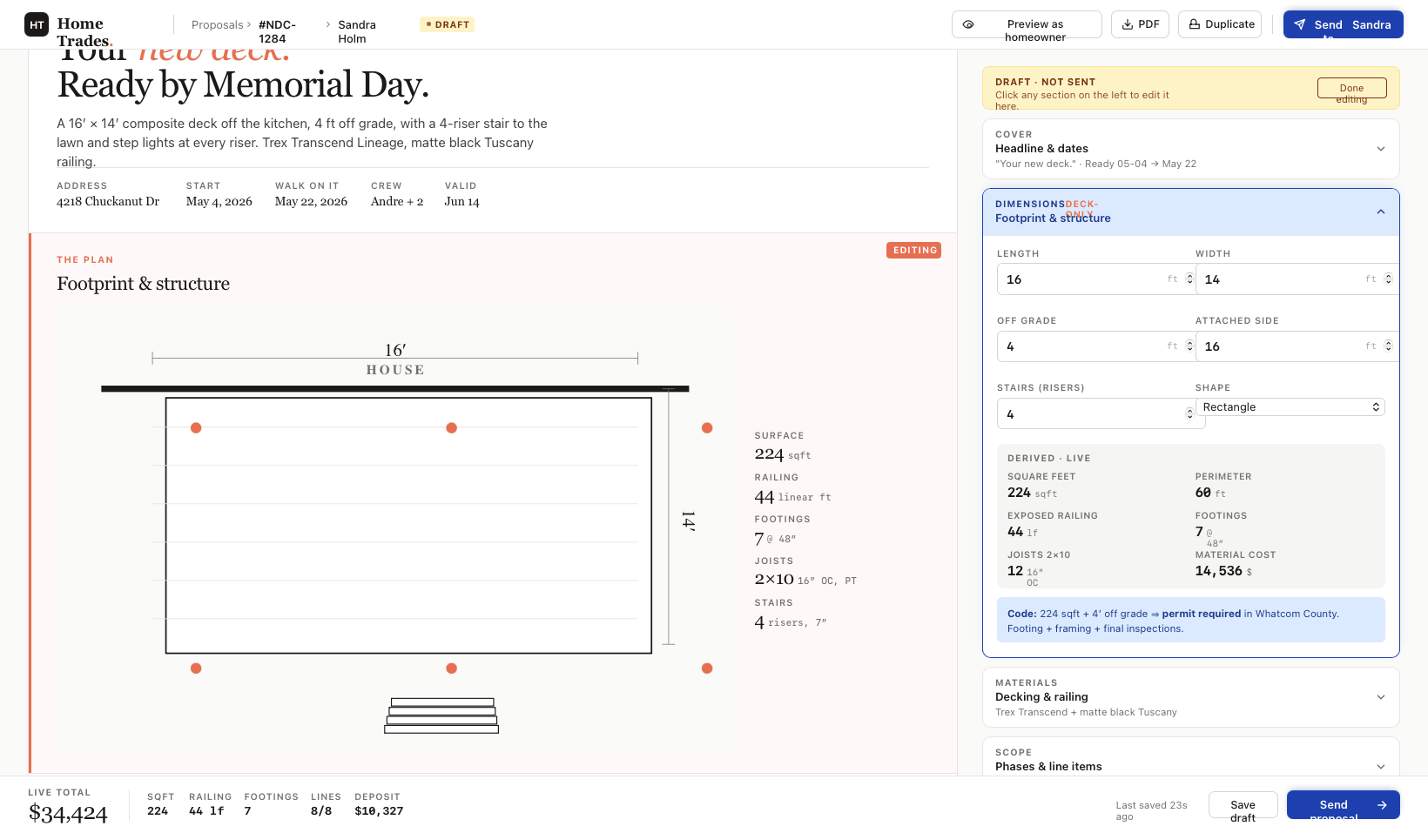Click the Ready by Memorial Day headline
Screen dimensions: 1428x833
tap(243, 85)
